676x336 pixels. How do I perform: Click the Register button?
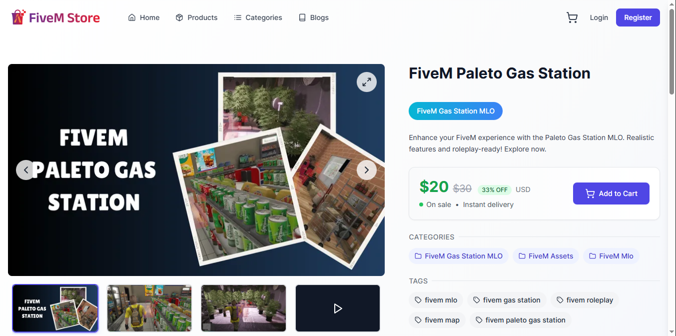coord(638,17)
